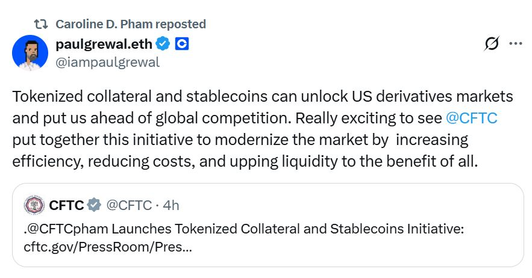The height and width of the screenshot is (278, 532).
Task: Open the paulgrewal.eth display name
Action: (104, 44)
